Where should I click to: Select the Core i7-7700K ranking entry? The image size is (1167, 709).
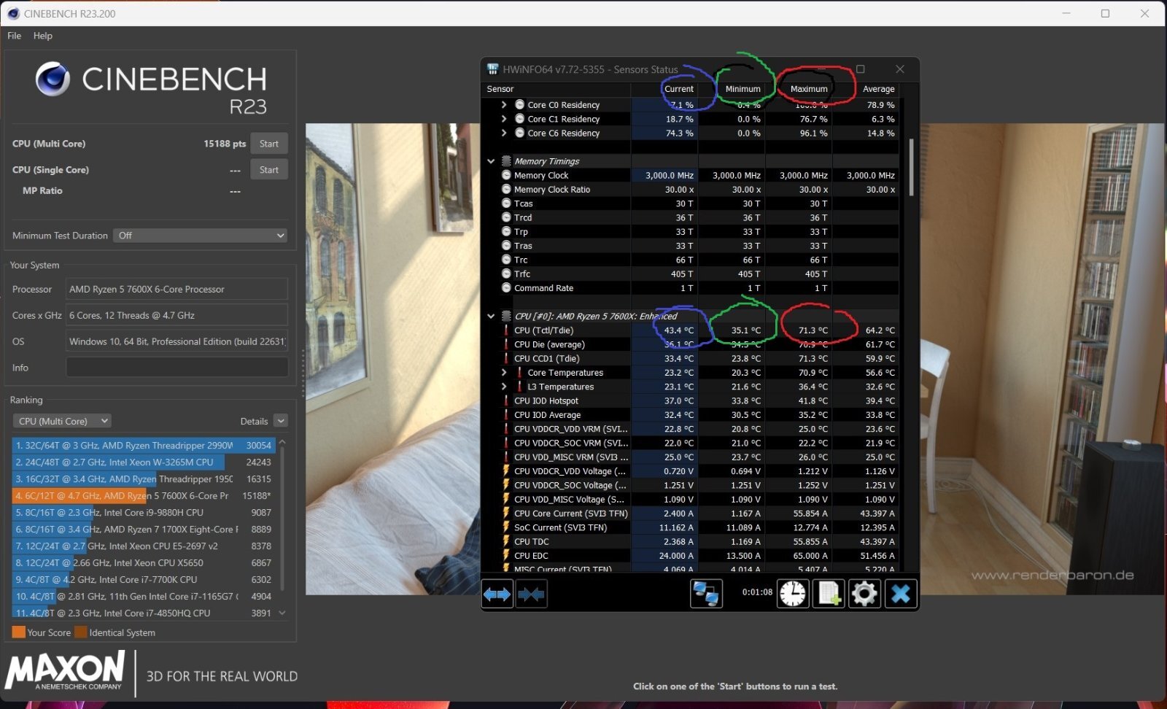click(x=143, y=579)
